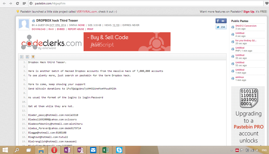Click the binary document icon in PRO ad
The image size is (269, 154).
click(249, 98)
